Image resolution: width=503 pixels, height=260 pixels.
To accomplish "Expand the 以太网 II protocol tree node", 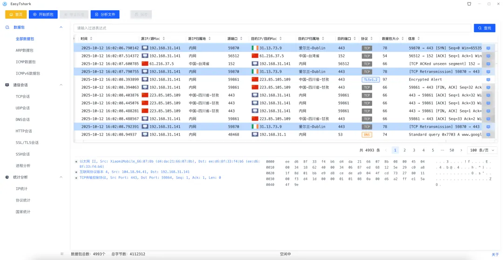I will 76,162.
